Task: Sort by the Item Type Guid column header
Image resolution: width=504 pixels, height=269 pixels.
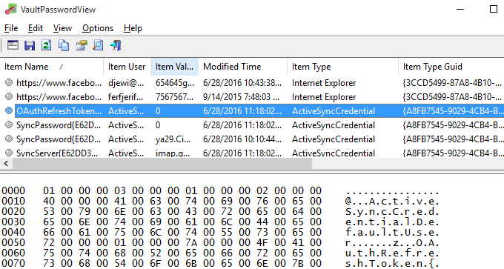Action: pyautogui.click(x=451, y=67)
